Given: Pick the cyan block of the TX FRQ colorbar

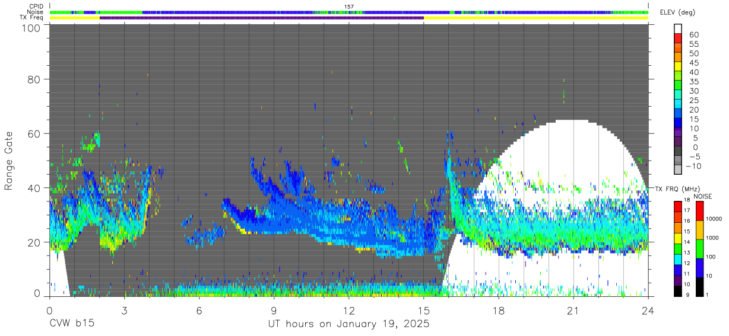Looking at the screenshot, I should point(677,258).
